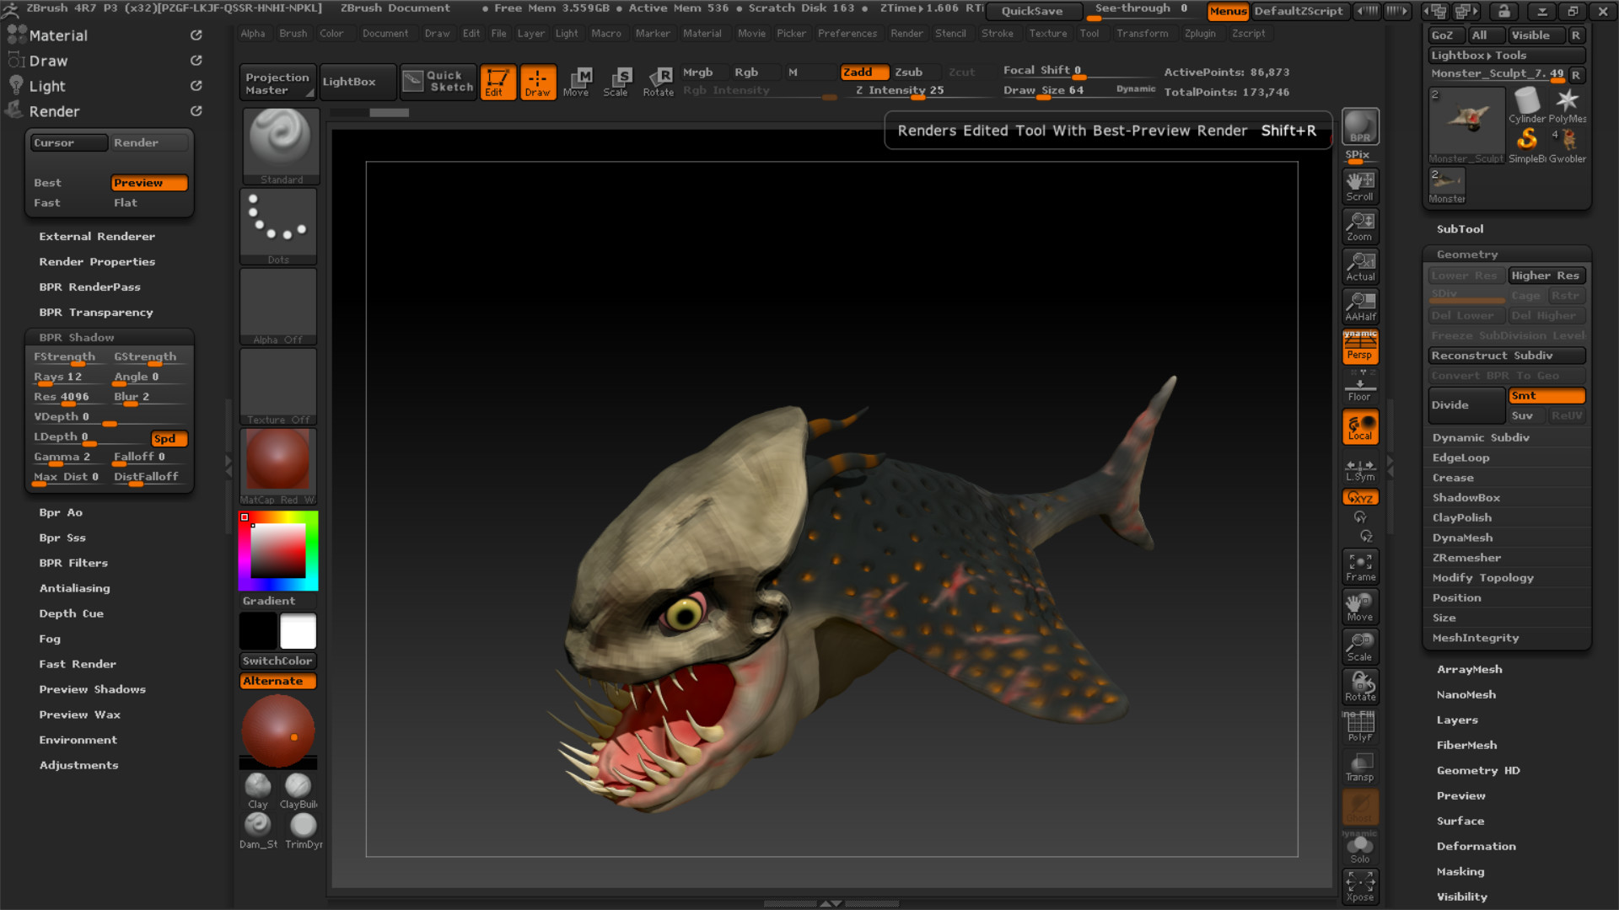Pick a color in the color picker square
Screen dimensions: 1619x910
click(x=278, y=550)
